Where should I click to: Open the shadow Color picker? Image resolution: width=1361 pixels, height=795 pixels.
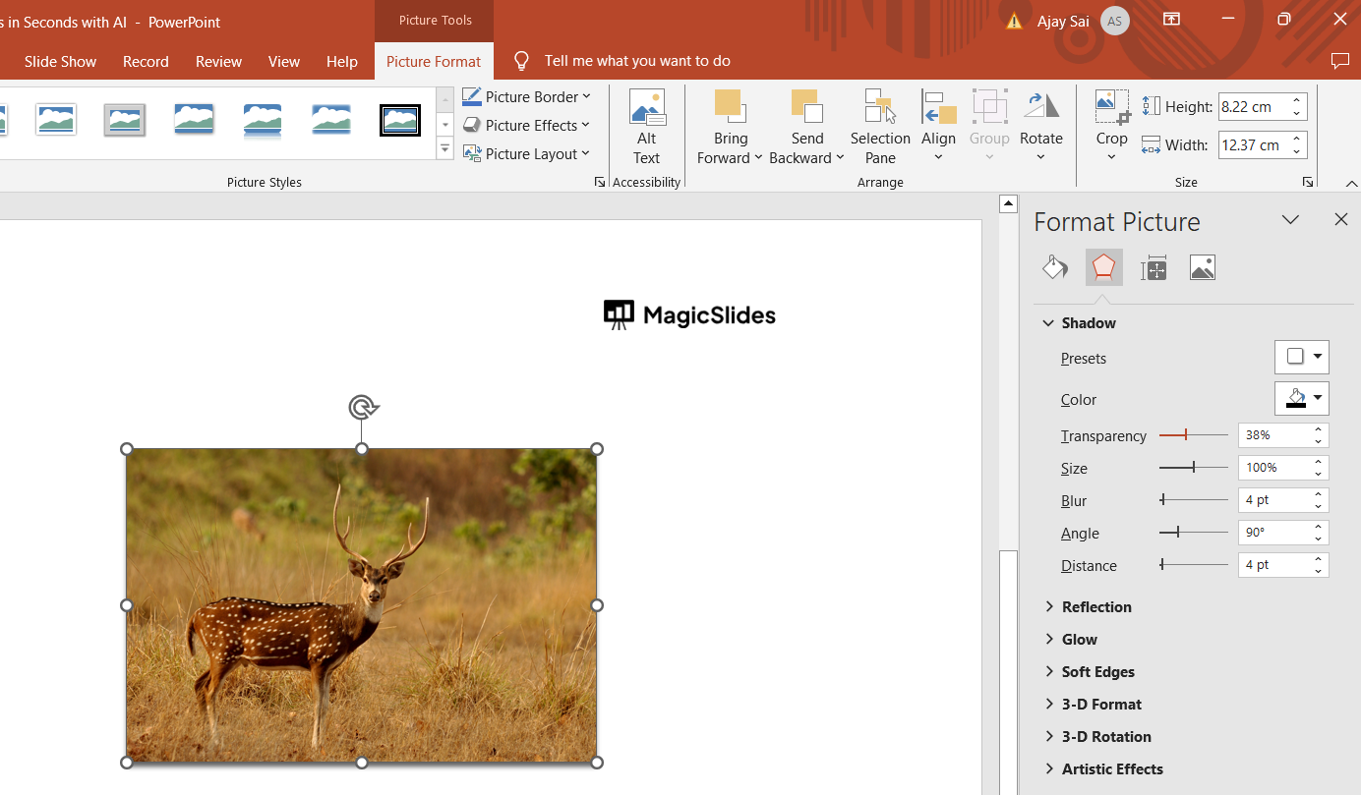point(1301,399)
